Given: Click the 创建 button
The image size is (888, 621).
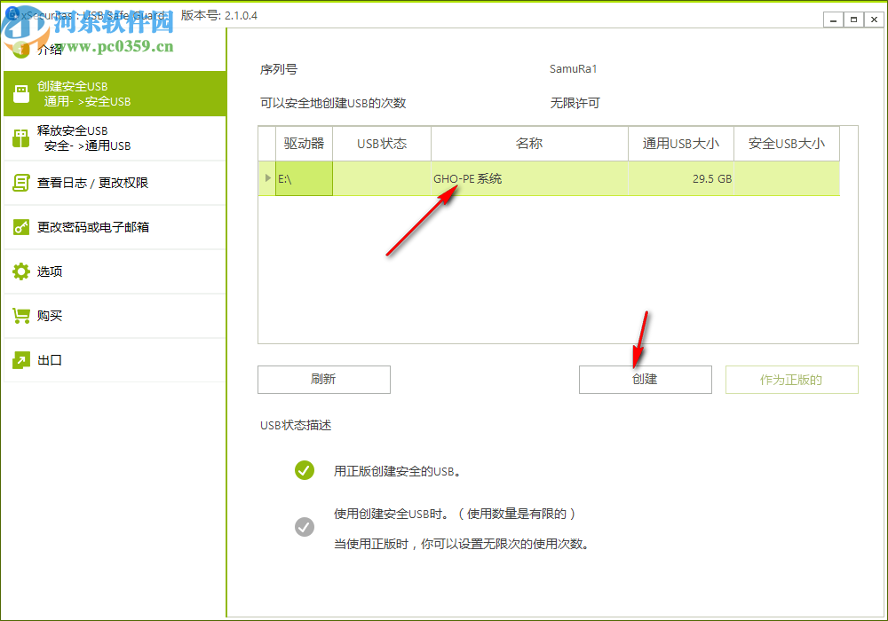Looking at the screenshot, I should pyautogui.click(x=645, y=379).
